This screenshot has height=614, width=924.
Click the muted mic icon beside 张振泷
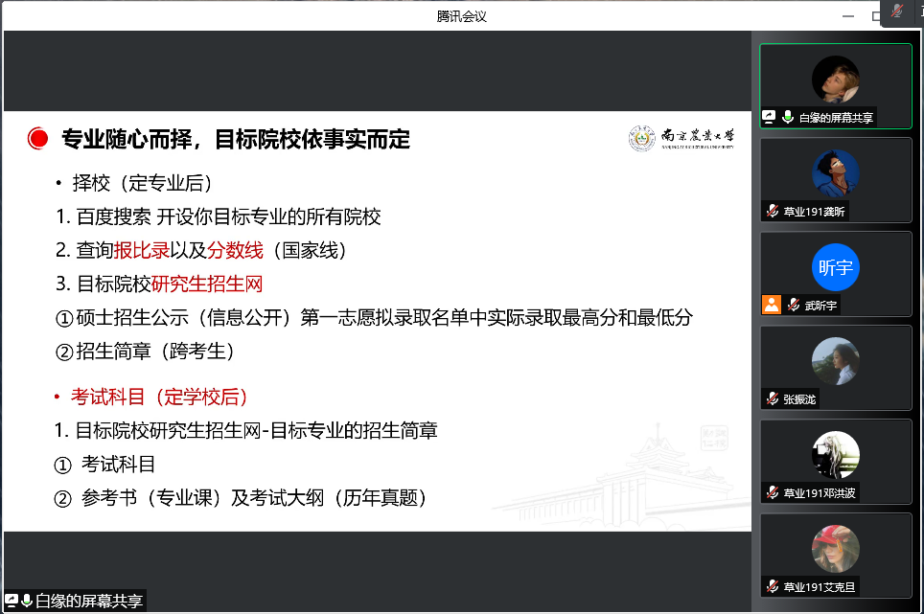tap(772, 398)
